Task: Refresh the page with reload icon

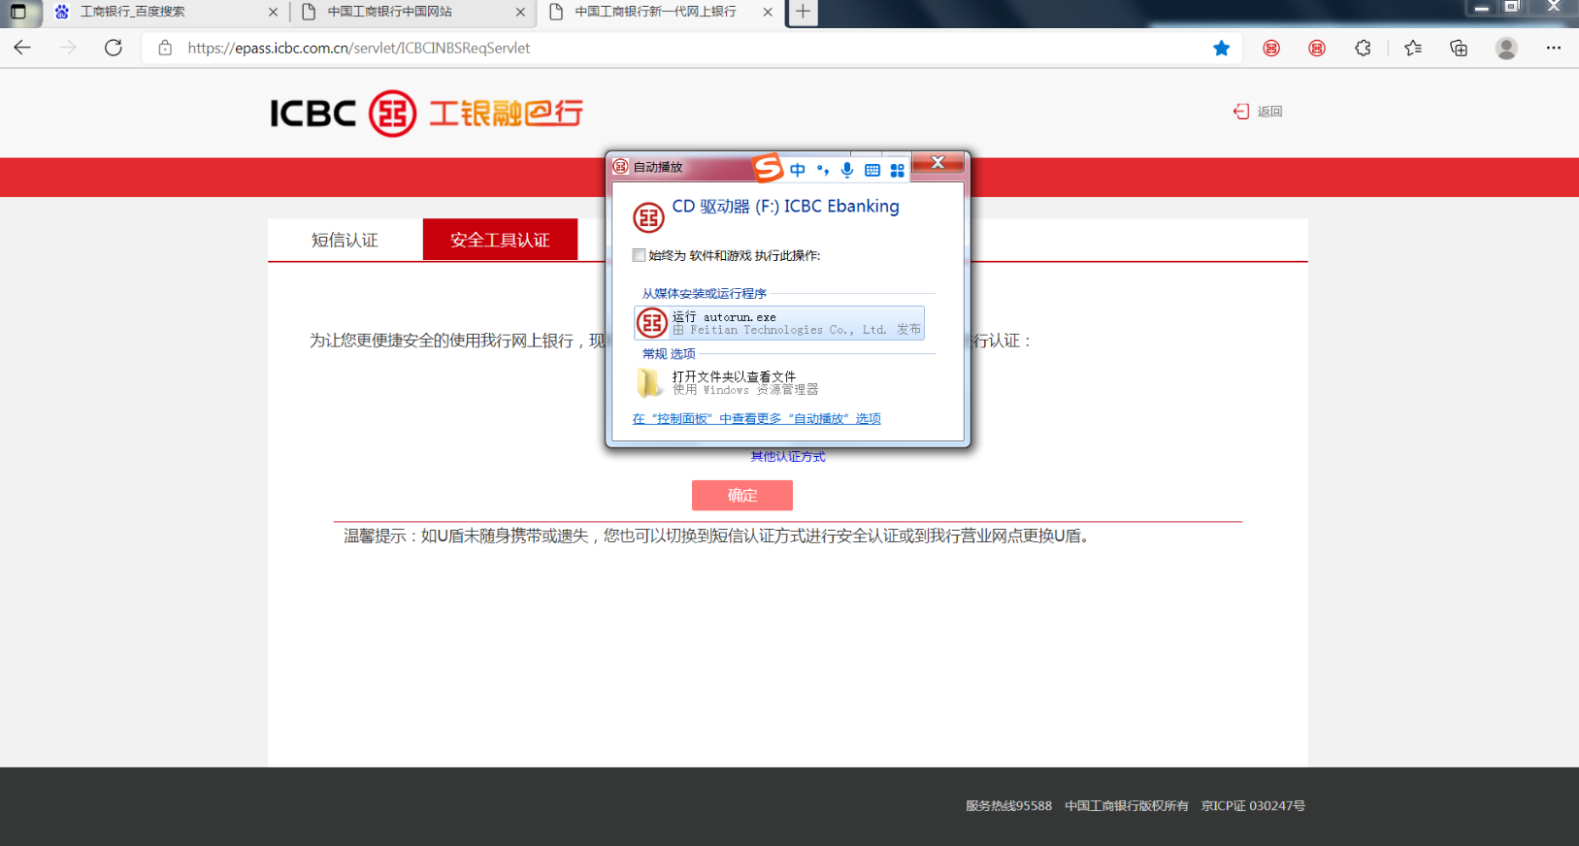Action: (114, 49)
